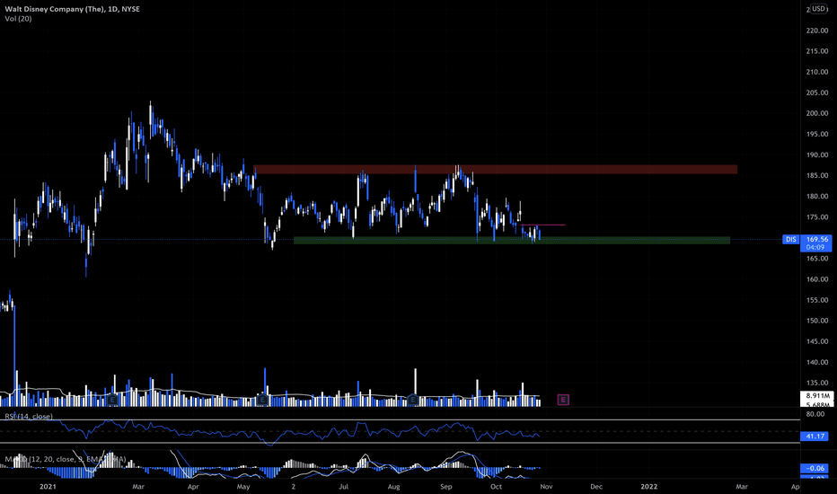The width and height of the screenshot is (837, 494).
Task: Click the 135.00 price axis label
Action: [x=817, y=383]
